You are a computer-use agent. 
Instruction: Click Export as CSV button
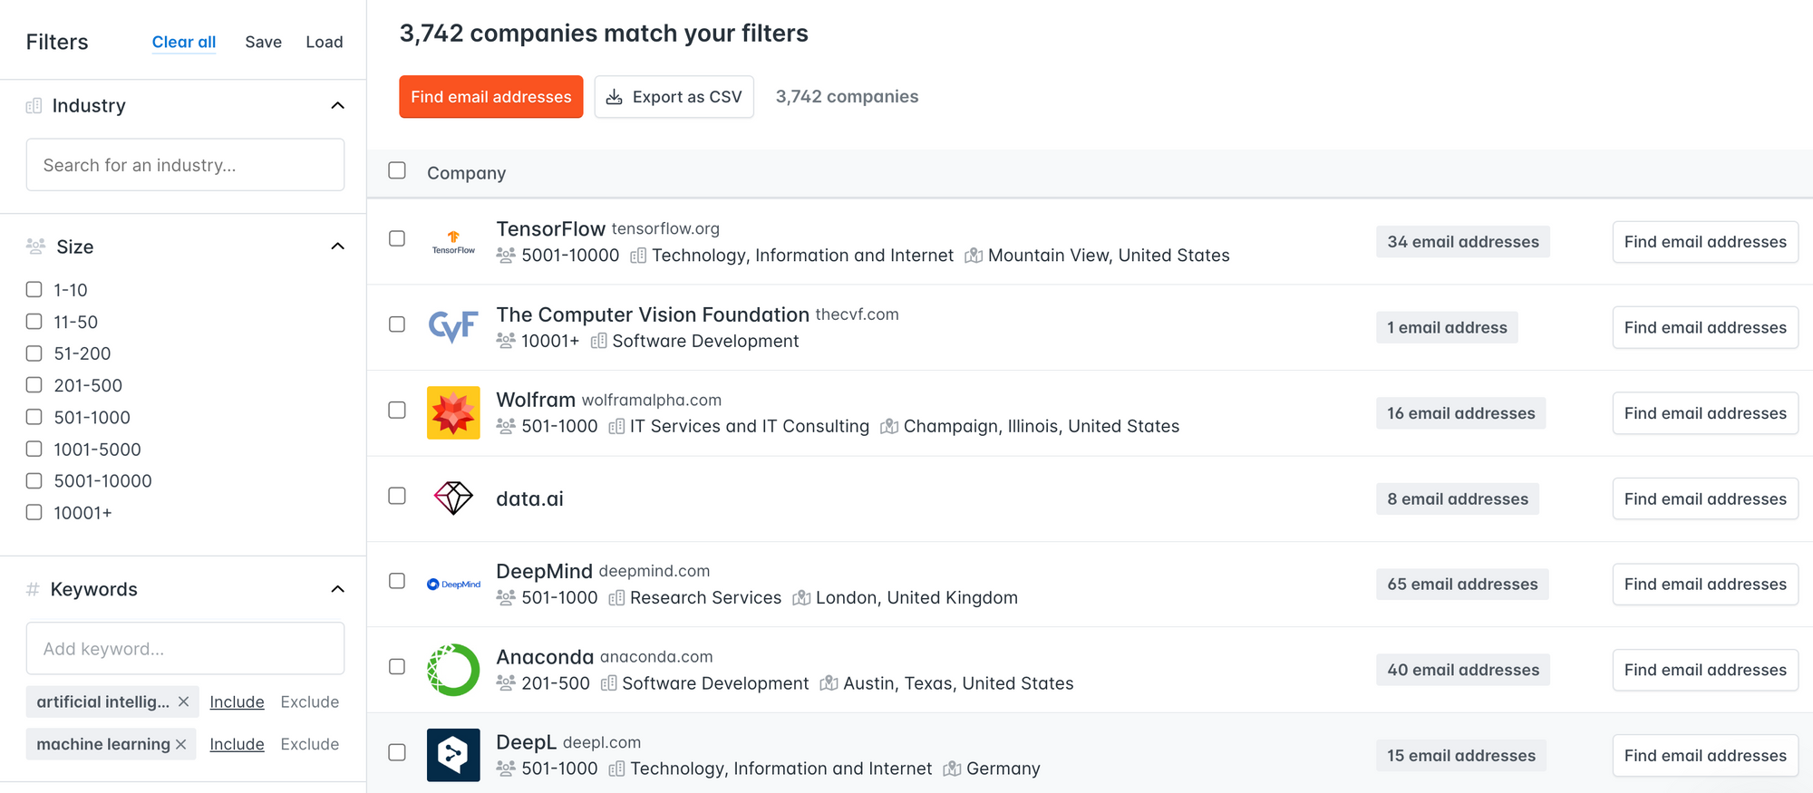(674, 97)
